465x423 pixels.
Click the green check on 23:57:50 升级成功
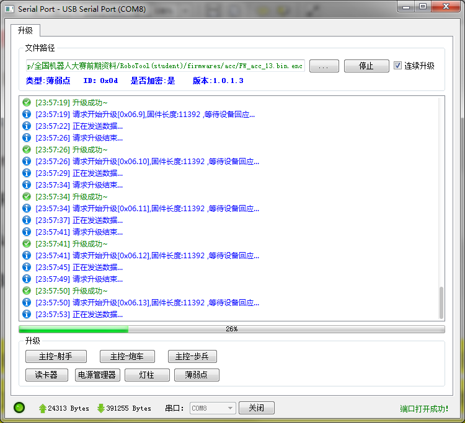coord(27,290)
